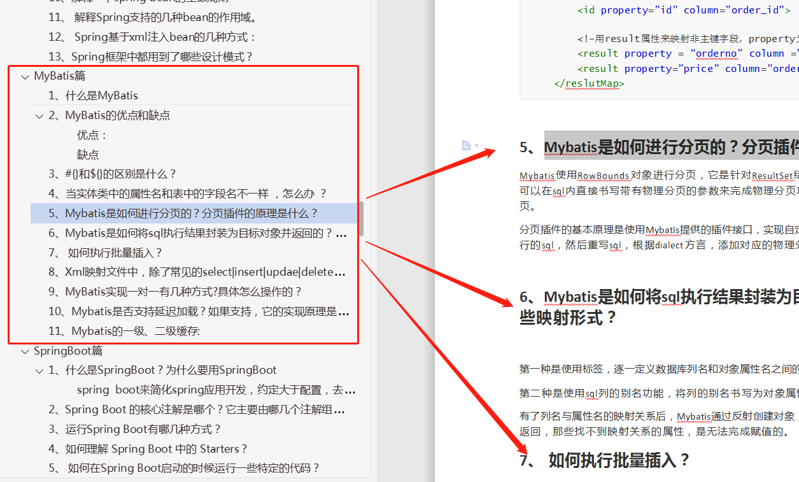
Task: Click the '</reslutMap>' code line
Action: coord(590,83)
